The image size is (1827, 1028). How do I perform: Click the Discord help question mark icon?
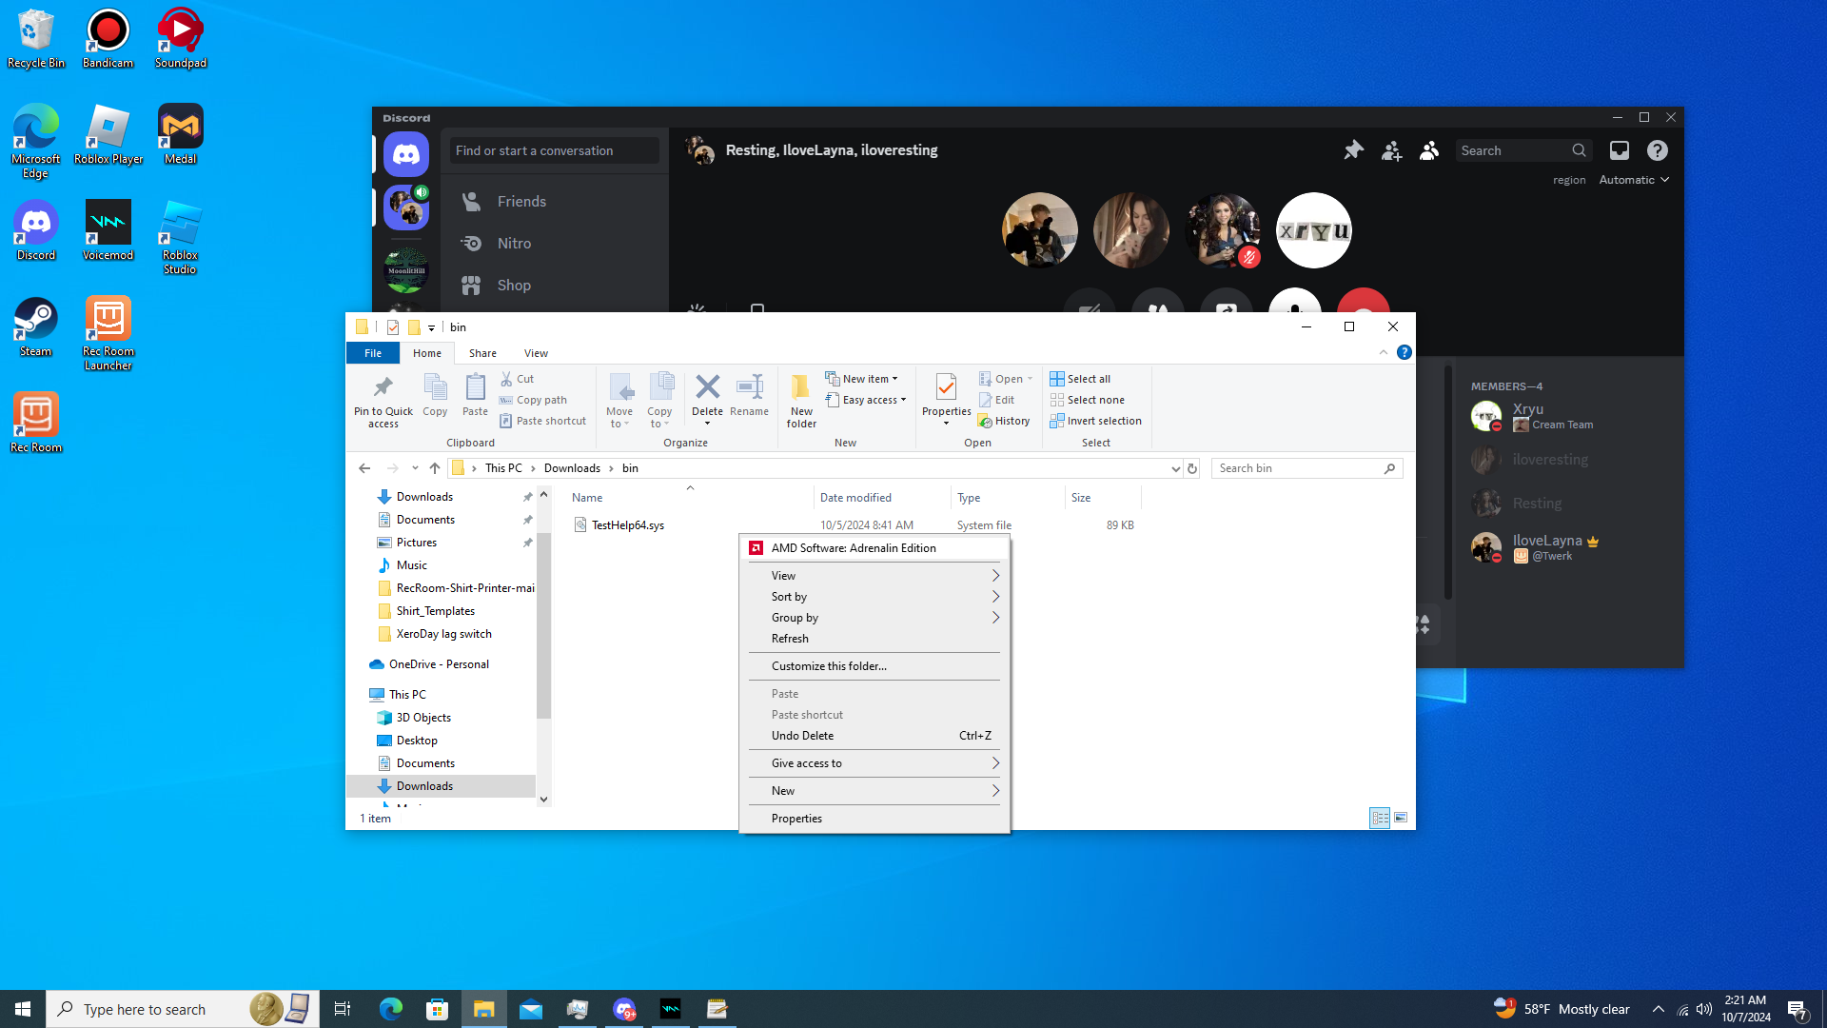click(x=1657, y=150)
